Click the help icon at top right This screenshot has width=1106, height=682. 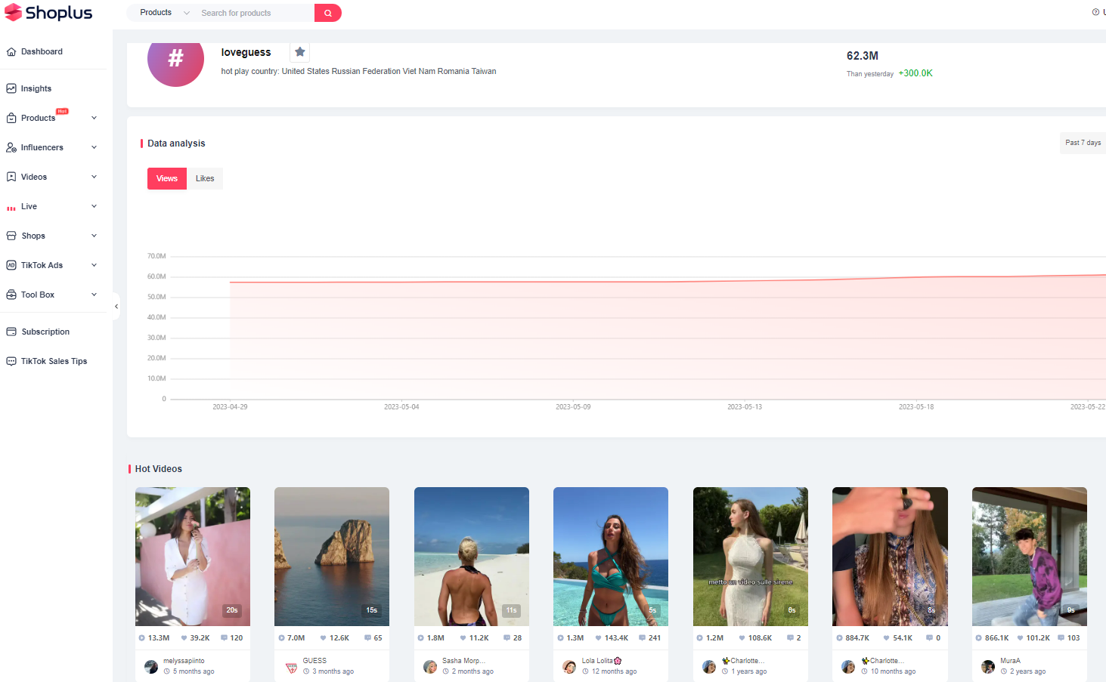[x=1095, y=12]
